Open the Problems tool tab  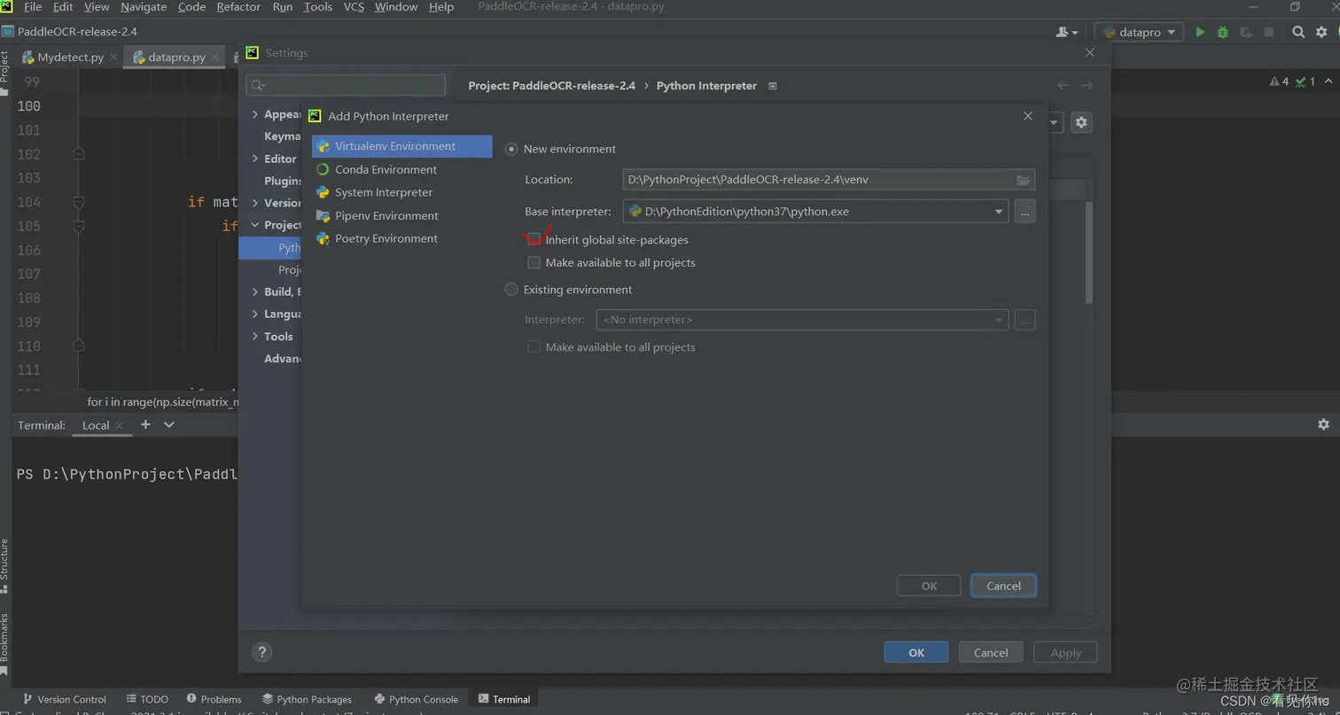214,699
